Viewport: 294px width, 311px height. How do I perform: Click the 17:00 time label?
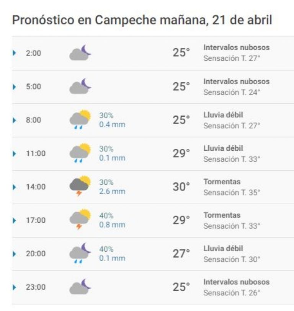pos(36,220)
